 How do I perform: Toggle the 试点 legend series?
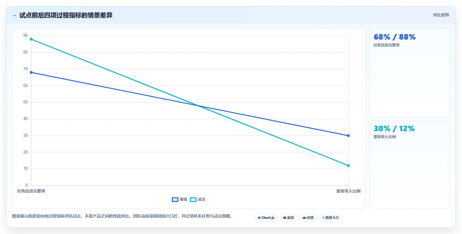(198, 199)
